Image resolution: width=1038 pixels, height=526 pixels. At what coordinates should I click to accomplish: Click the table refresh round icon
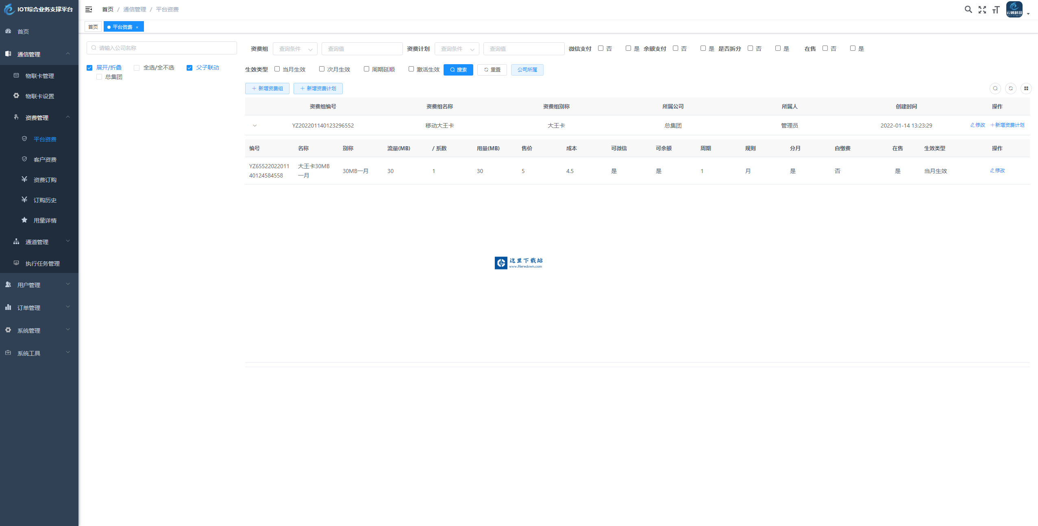click(x=1010, y=89)
